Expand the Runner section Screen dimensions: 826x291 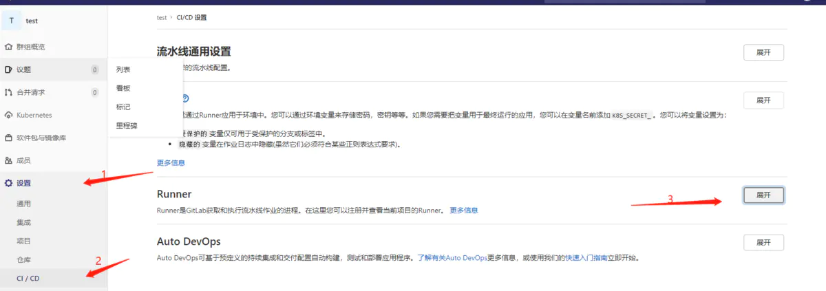[x=763, y=195]
